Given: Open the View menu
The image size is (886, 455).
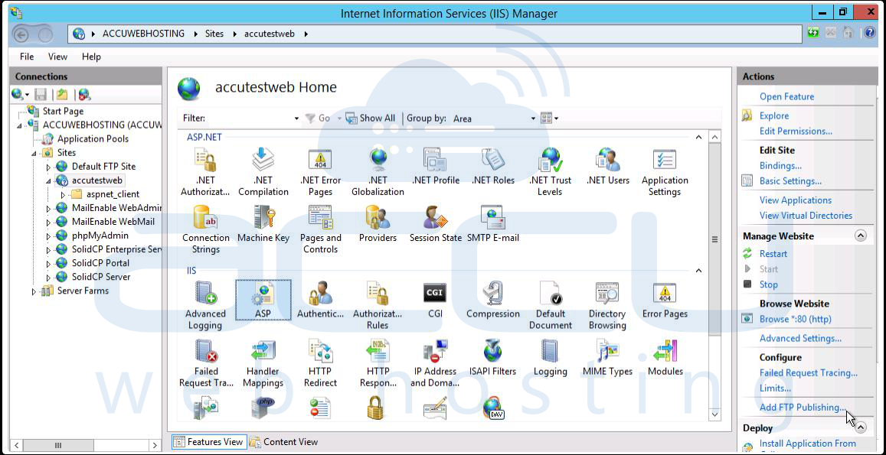Looking at the screenshot, I should pos(57,57).
